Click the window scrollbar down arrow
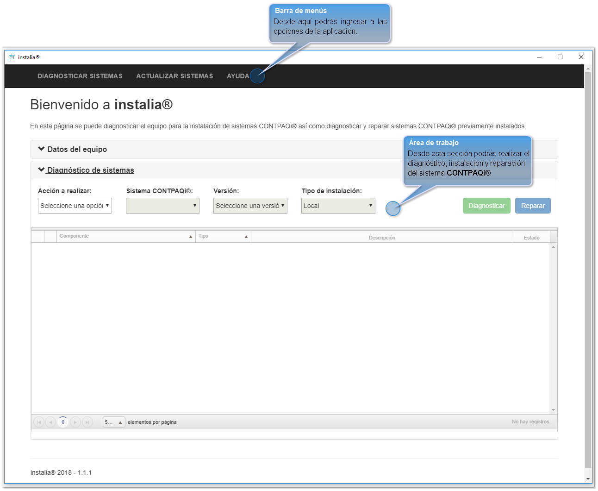 588,479
